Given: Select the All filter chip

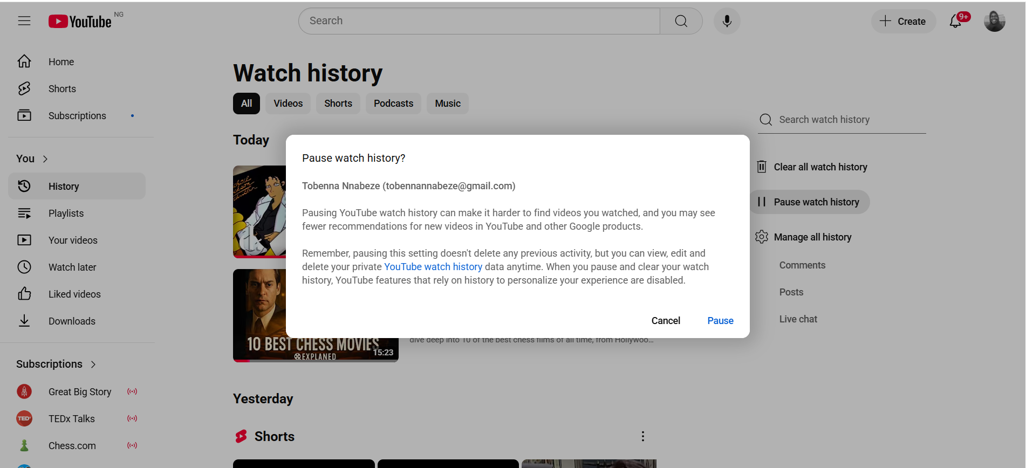Looking at the screenshot, I should point(247,104).
